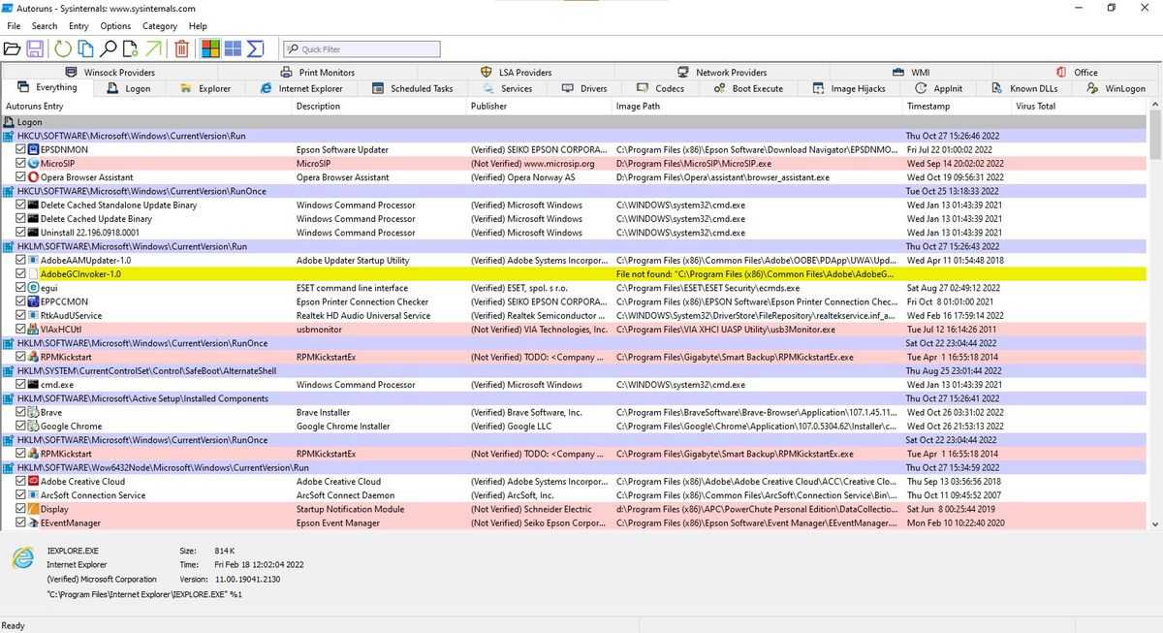The image size is (1163, 633).
Task: Uncheck the egui entry checkbox
Action: pos(21,288)
